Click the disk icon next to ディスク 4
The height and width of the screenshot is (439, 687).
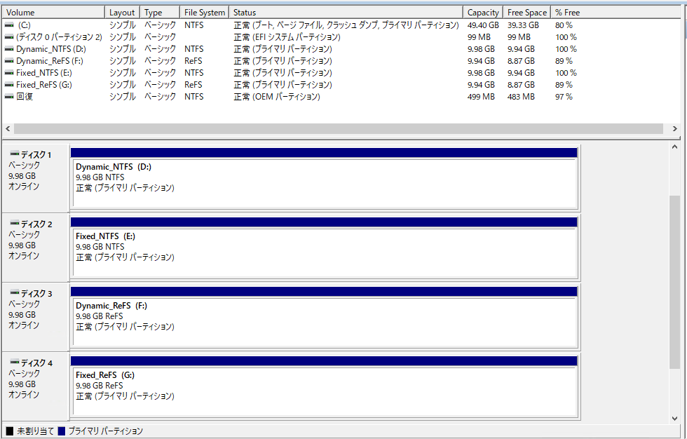pos(15,362)
